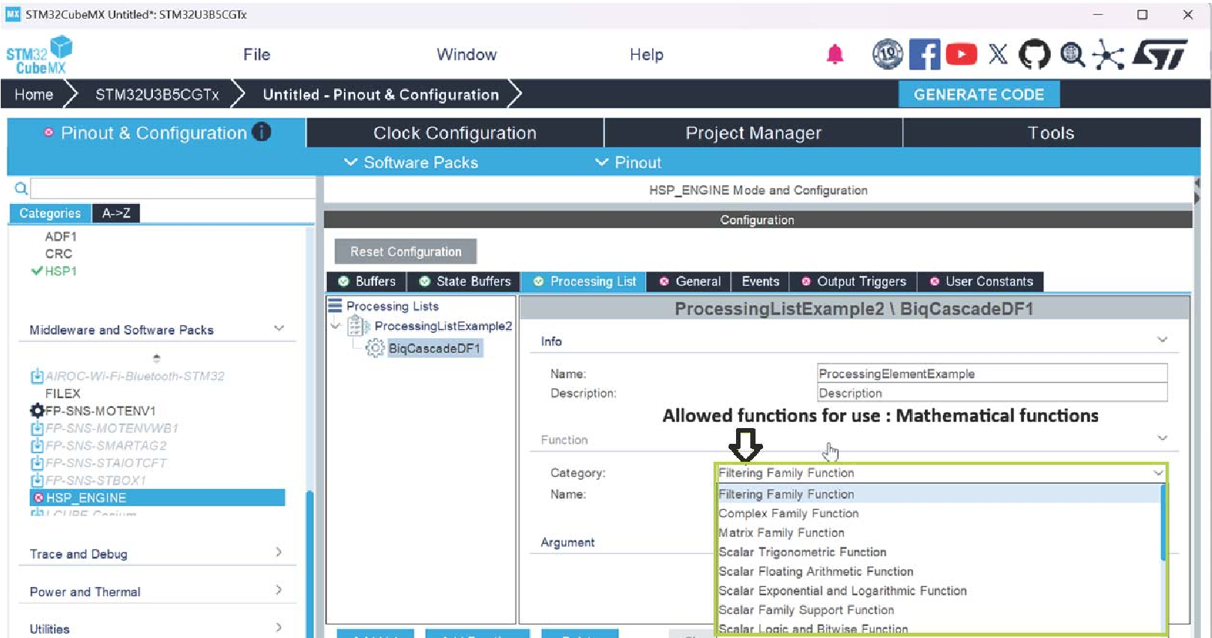
Task: Open the Help menu
Action: (x=646, y=54)
